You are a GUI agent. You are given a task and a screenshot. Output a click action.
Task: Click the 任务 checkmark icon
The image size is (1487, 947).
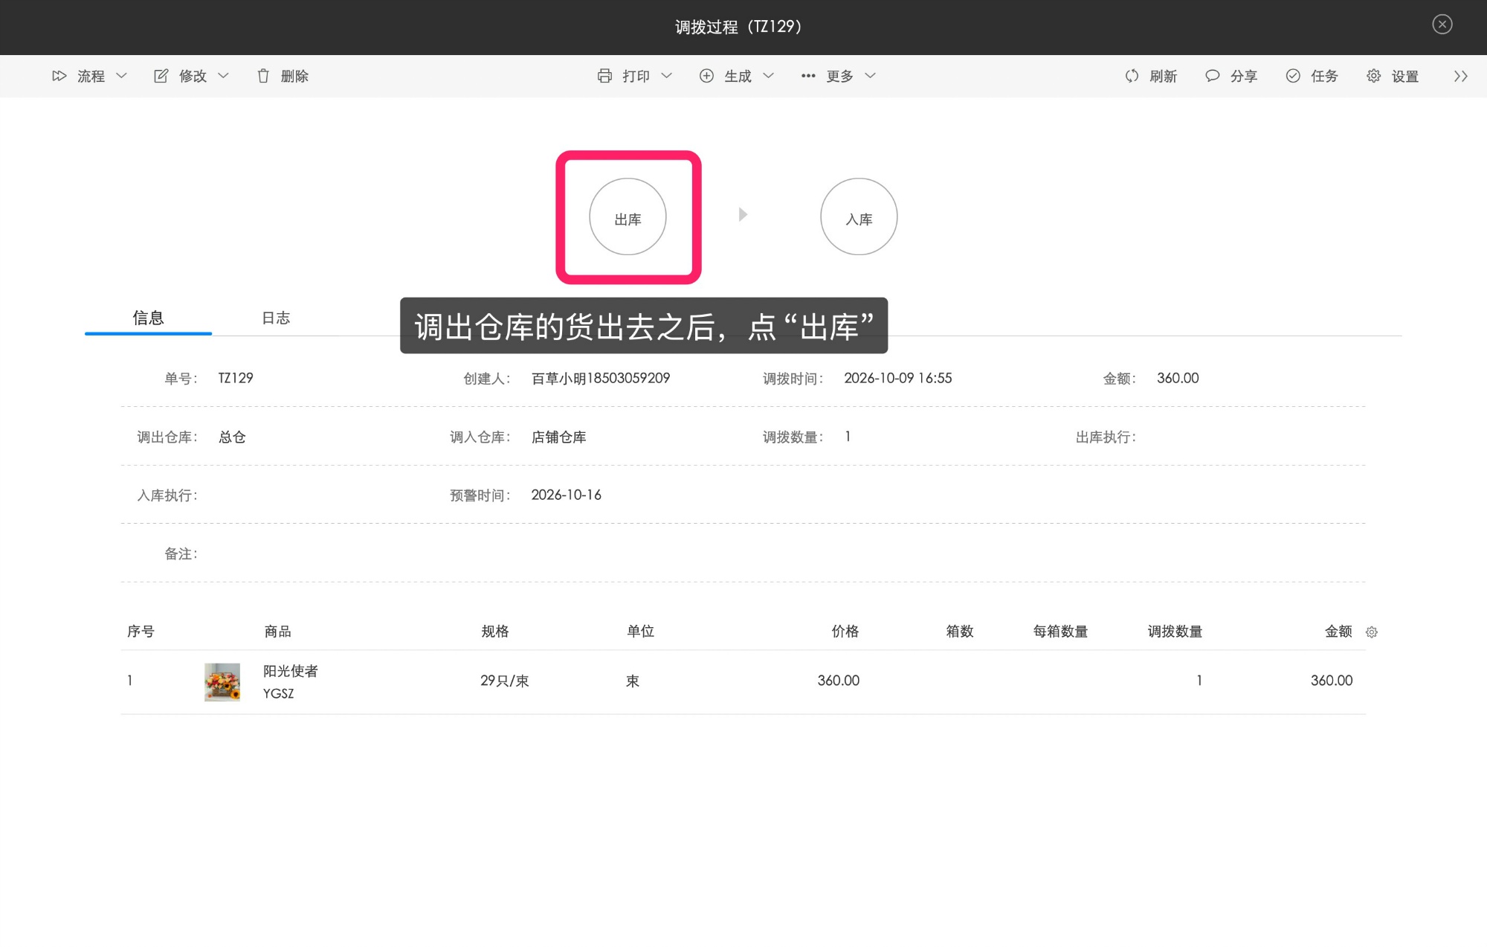click(x=1293, y=76)
